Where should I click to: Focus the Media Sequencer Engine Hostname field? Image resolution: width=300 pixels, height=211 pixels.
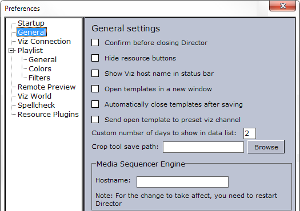182,182
